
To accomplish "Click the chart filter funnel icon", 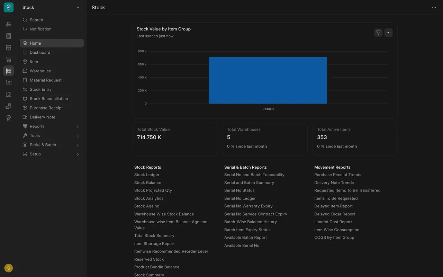I will (378, 33).
